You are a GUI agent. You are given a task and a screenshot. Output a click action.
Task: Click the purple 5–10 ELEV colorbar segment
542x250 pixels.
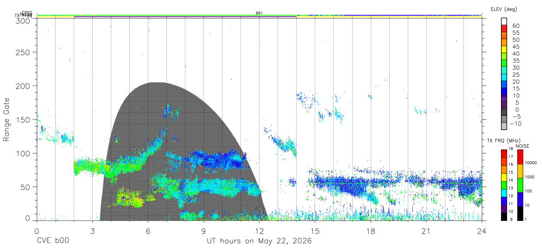tap(504, 99)
